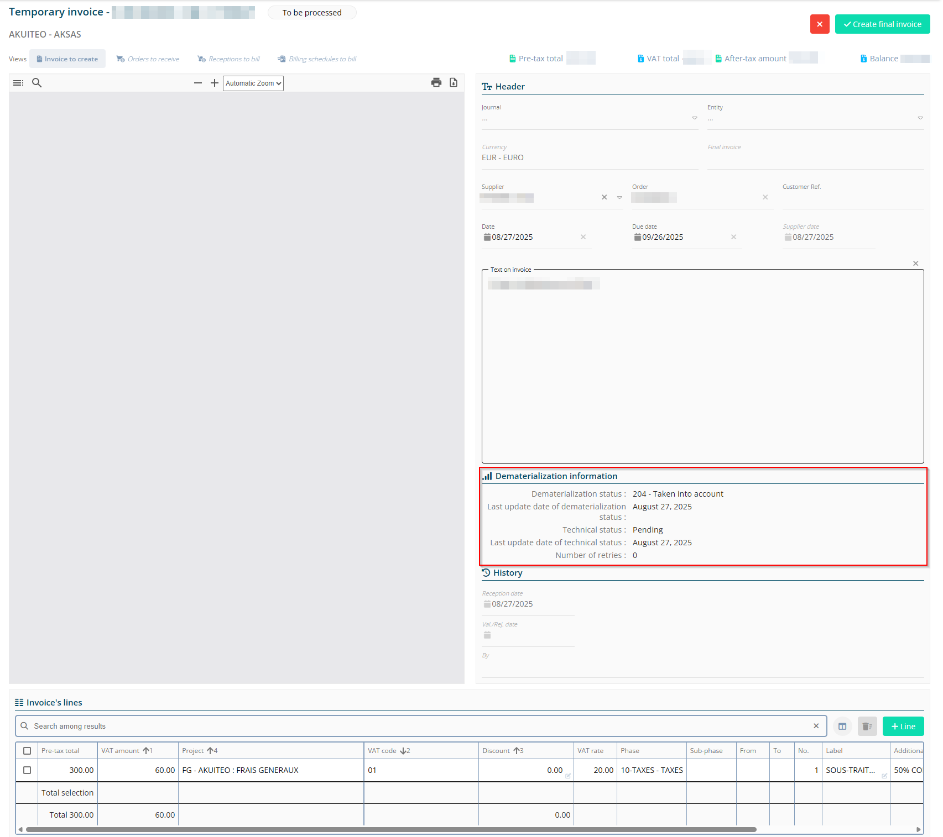Open the column chooser icon in invoice lines

click(842, 727)
